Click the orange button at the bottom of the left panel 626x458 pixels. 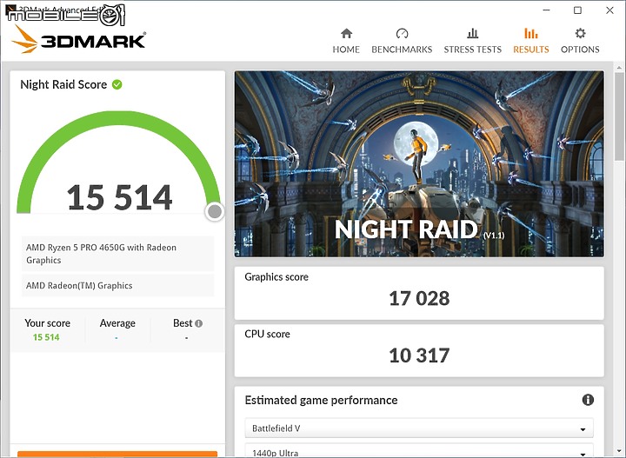tap(117, 455)
